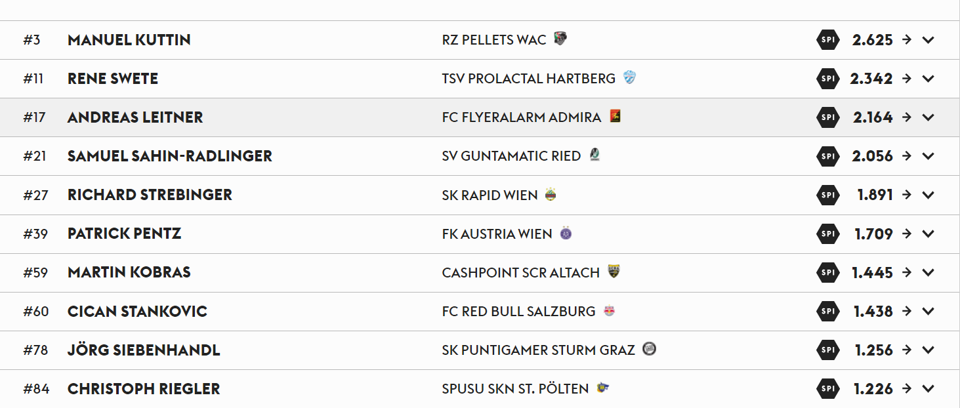Expand Andreas Leitner's row with chevron
960x408 pixels.
pos(928,117)
